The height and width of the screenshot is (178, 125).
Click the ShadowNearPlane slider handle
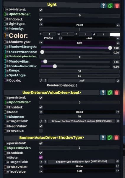[42, 52]
